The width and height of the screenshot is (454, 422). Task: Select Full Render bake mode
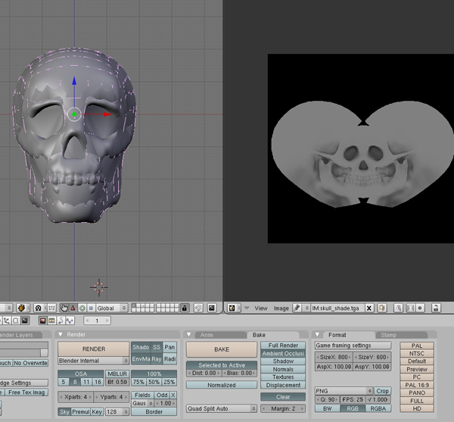point(283,345)
